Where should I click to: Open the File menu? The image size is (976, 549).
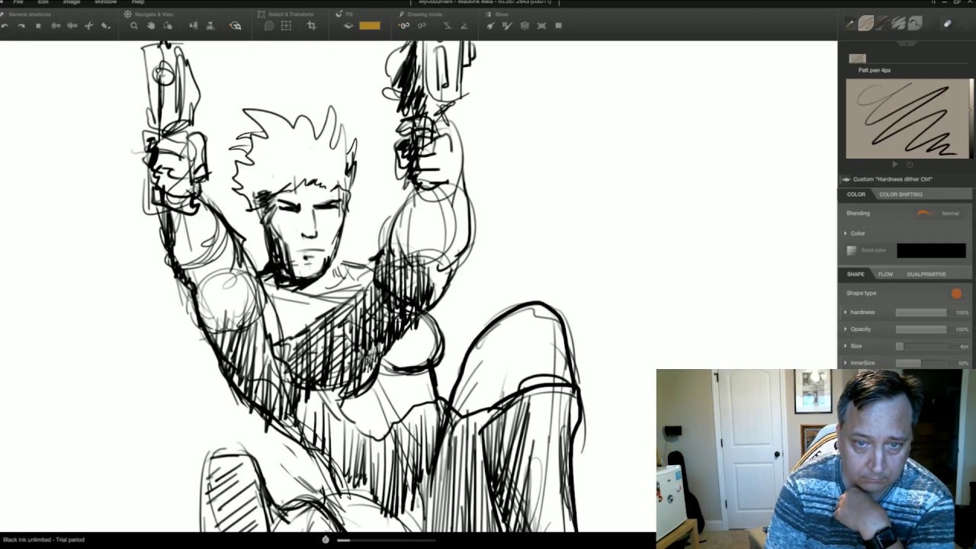[18, 2]
